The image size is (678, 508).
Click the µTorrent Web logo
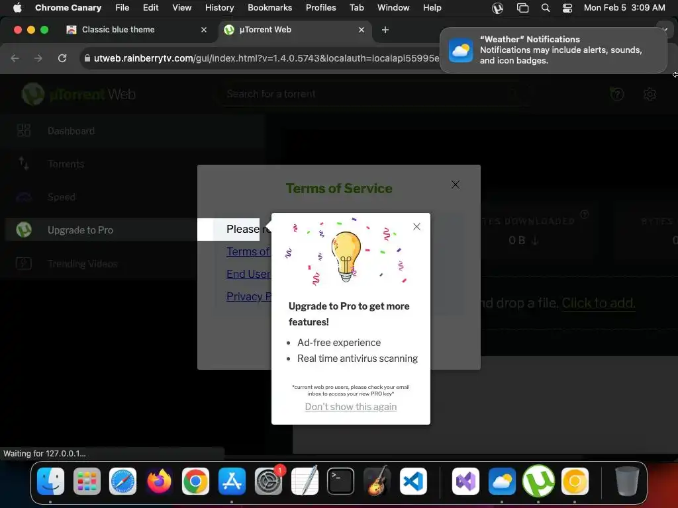click(79, 94)
